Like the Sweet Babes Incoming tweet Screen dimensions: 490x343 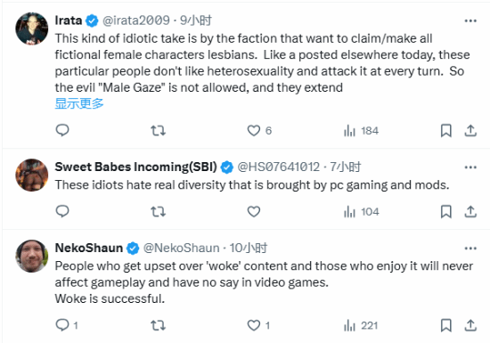(253, 212)
